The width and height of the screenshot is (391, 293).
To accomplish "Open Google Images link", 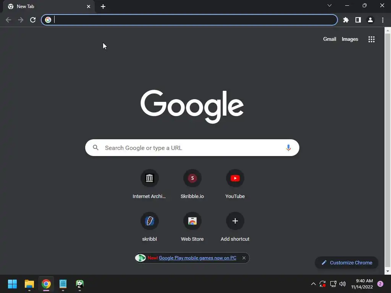I will coord(350,39).
